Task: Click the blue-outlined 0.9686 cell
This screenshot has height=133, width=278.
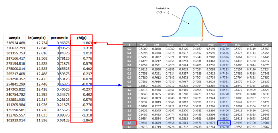Action: 224,123
